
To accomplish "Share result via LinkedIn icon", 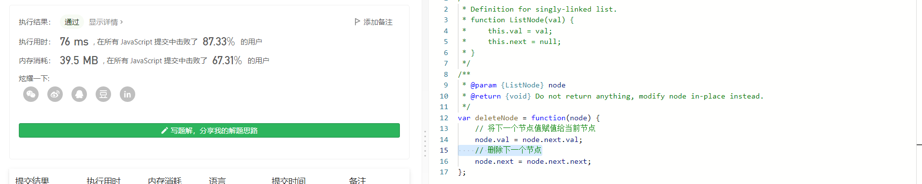I will pos(128,94).
